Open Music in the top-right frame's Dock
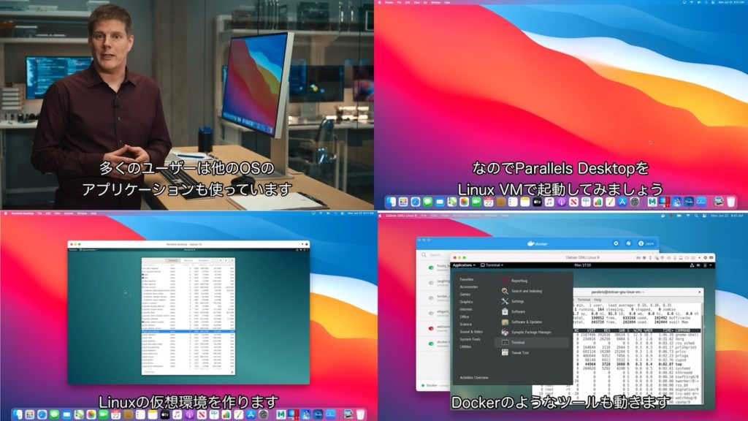This screenshot has height=421, width=748. (549, 202)
